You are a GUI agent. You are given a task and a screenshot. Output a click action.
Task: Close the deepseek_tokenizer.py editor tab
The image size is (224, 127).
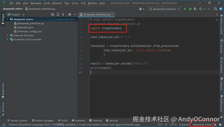pos(113,14)
